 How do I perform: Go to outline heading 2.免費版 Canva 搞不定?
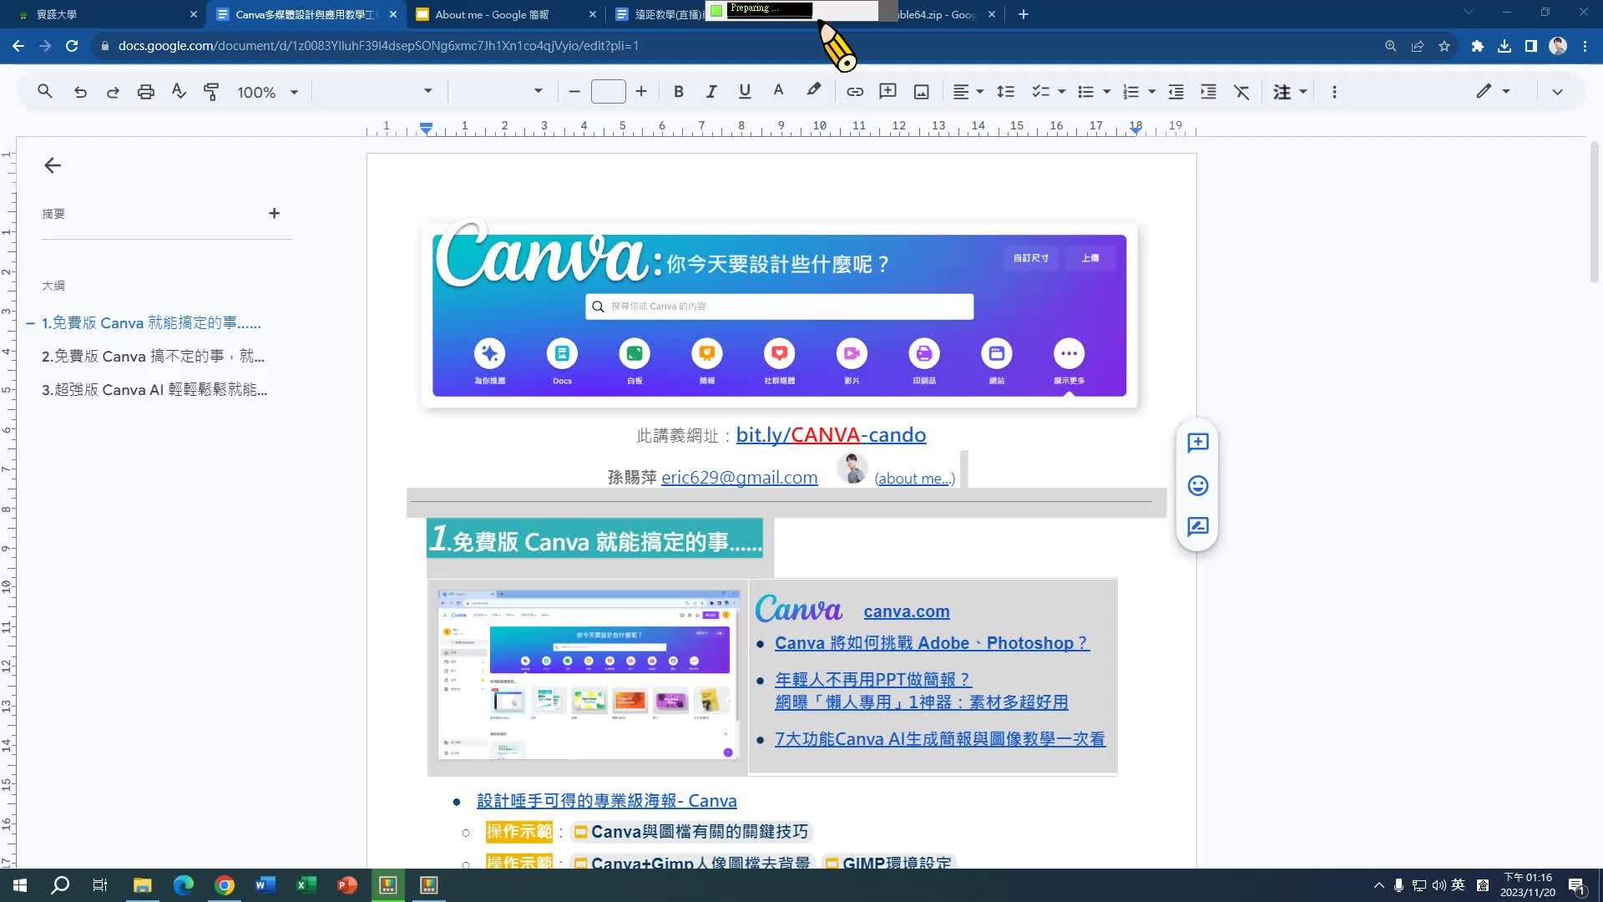[153, 357]
